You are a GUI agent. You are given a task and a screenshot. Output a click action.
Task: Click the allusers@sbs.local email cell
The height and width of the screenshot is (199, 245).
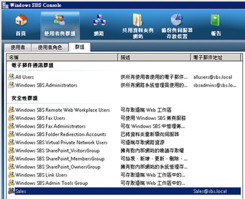pos(212,77)
